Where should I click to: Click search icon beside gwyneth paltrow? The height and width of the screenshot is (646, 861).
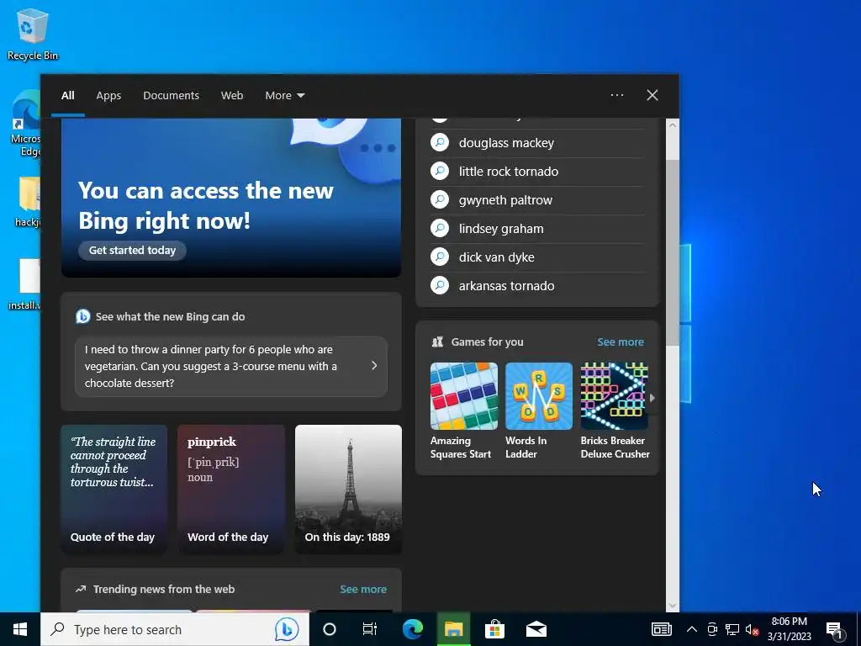(440, 200)
